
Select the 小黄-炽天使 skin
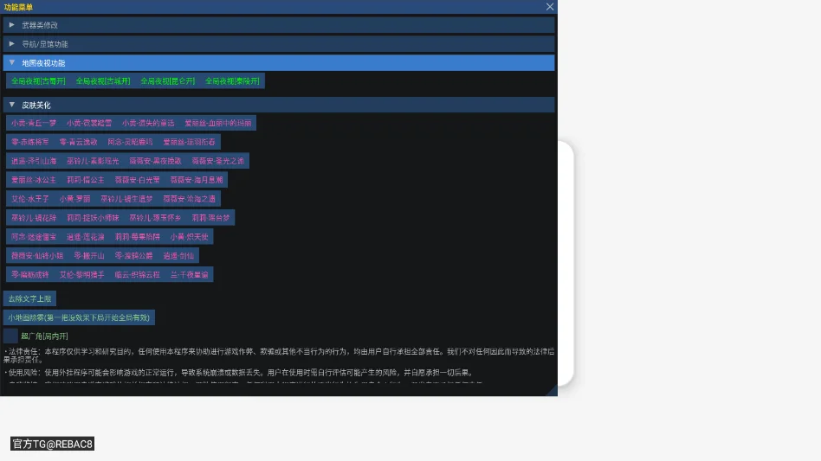click(189, 237)
